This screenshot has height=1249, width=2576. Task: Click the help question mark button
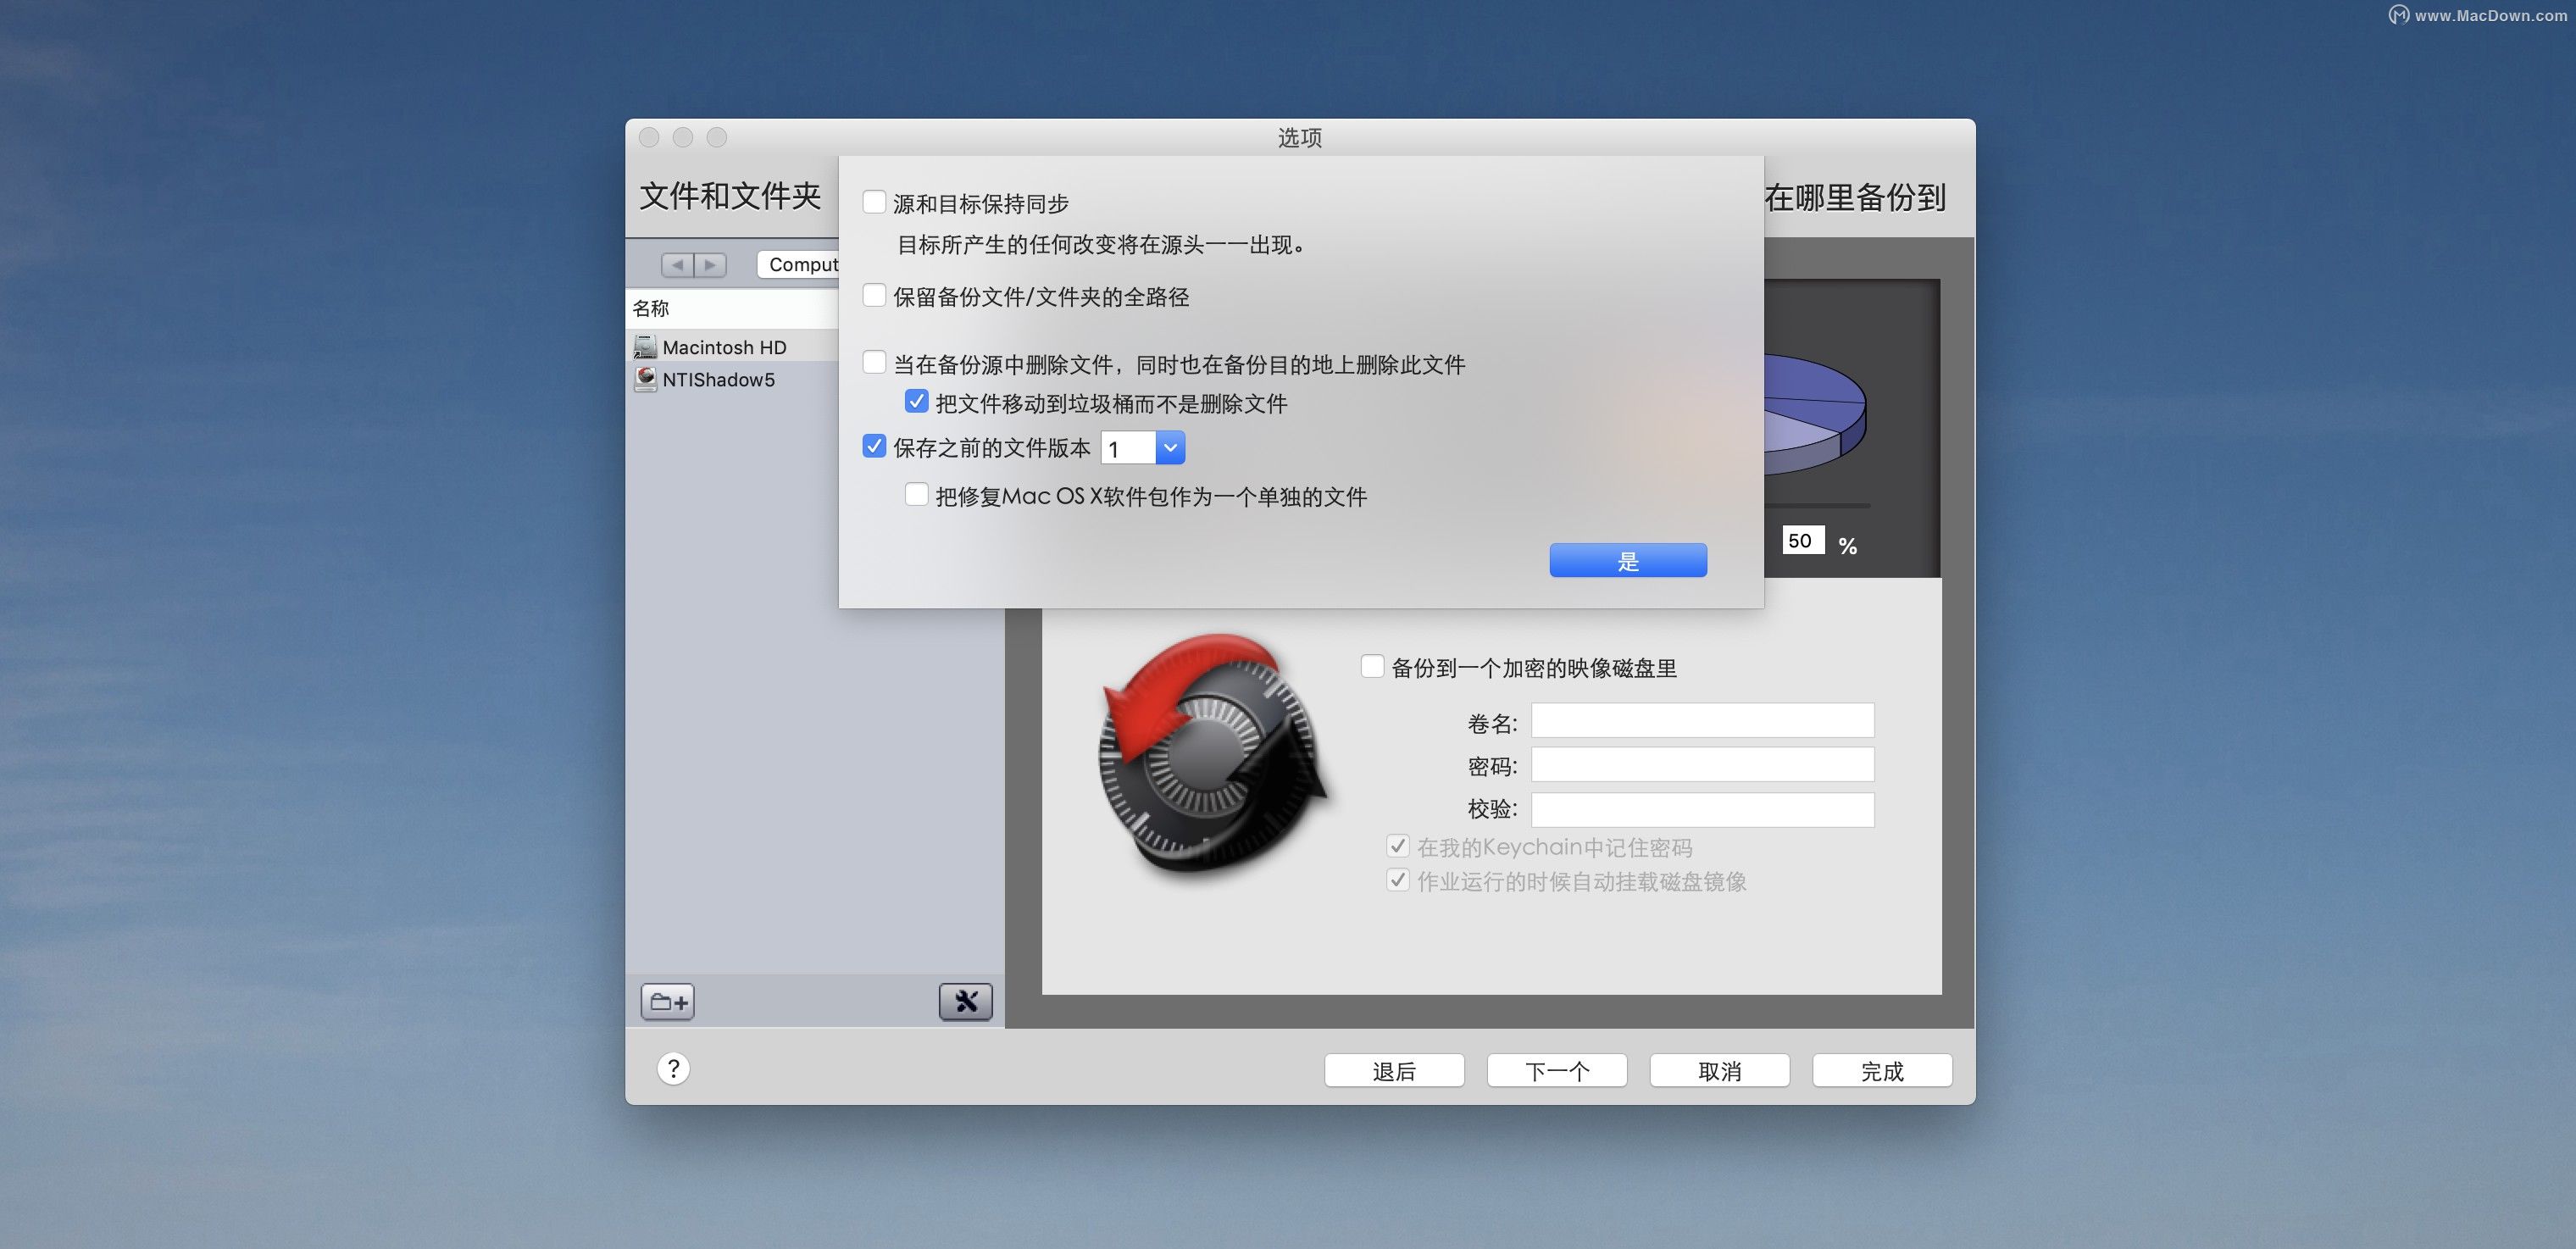click(673, 1069)
